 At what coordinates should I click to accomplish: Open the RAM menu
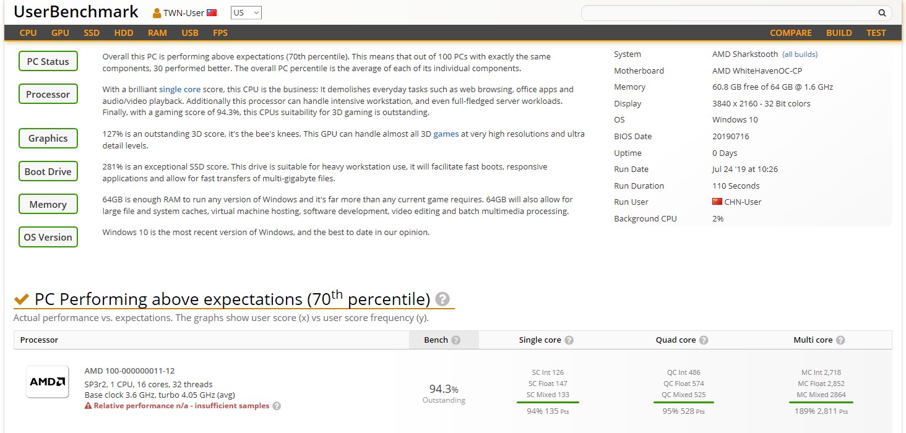coord(157,33)
